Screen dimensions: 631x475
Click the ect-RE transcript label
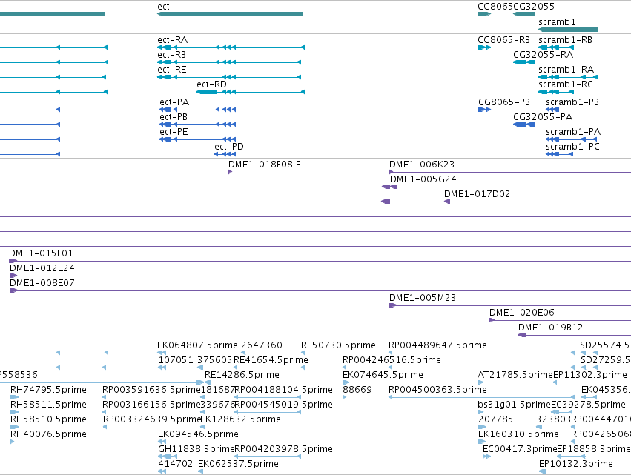pyautogui.click(x=172, y=70)
